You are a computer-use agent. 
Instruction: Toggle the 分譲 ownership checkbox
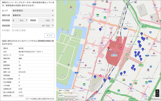[13, 30]
